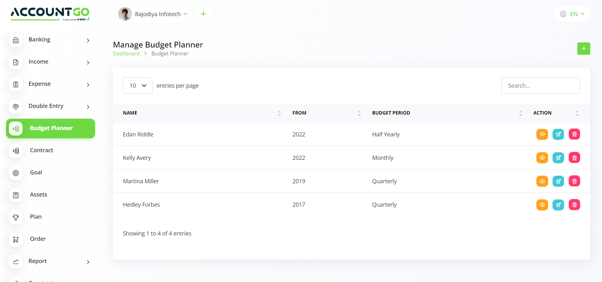Open the EN language selector

pyautogui.click(x=572, y=14)
